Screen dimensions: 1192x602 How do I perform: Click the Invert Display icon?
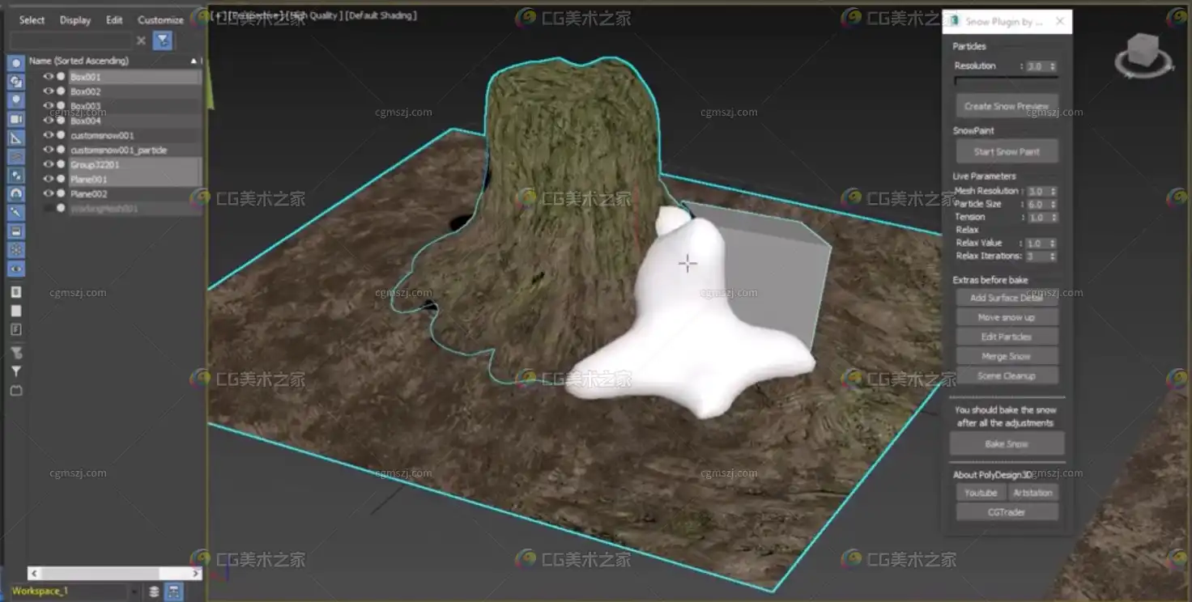[x=16, y=329]
